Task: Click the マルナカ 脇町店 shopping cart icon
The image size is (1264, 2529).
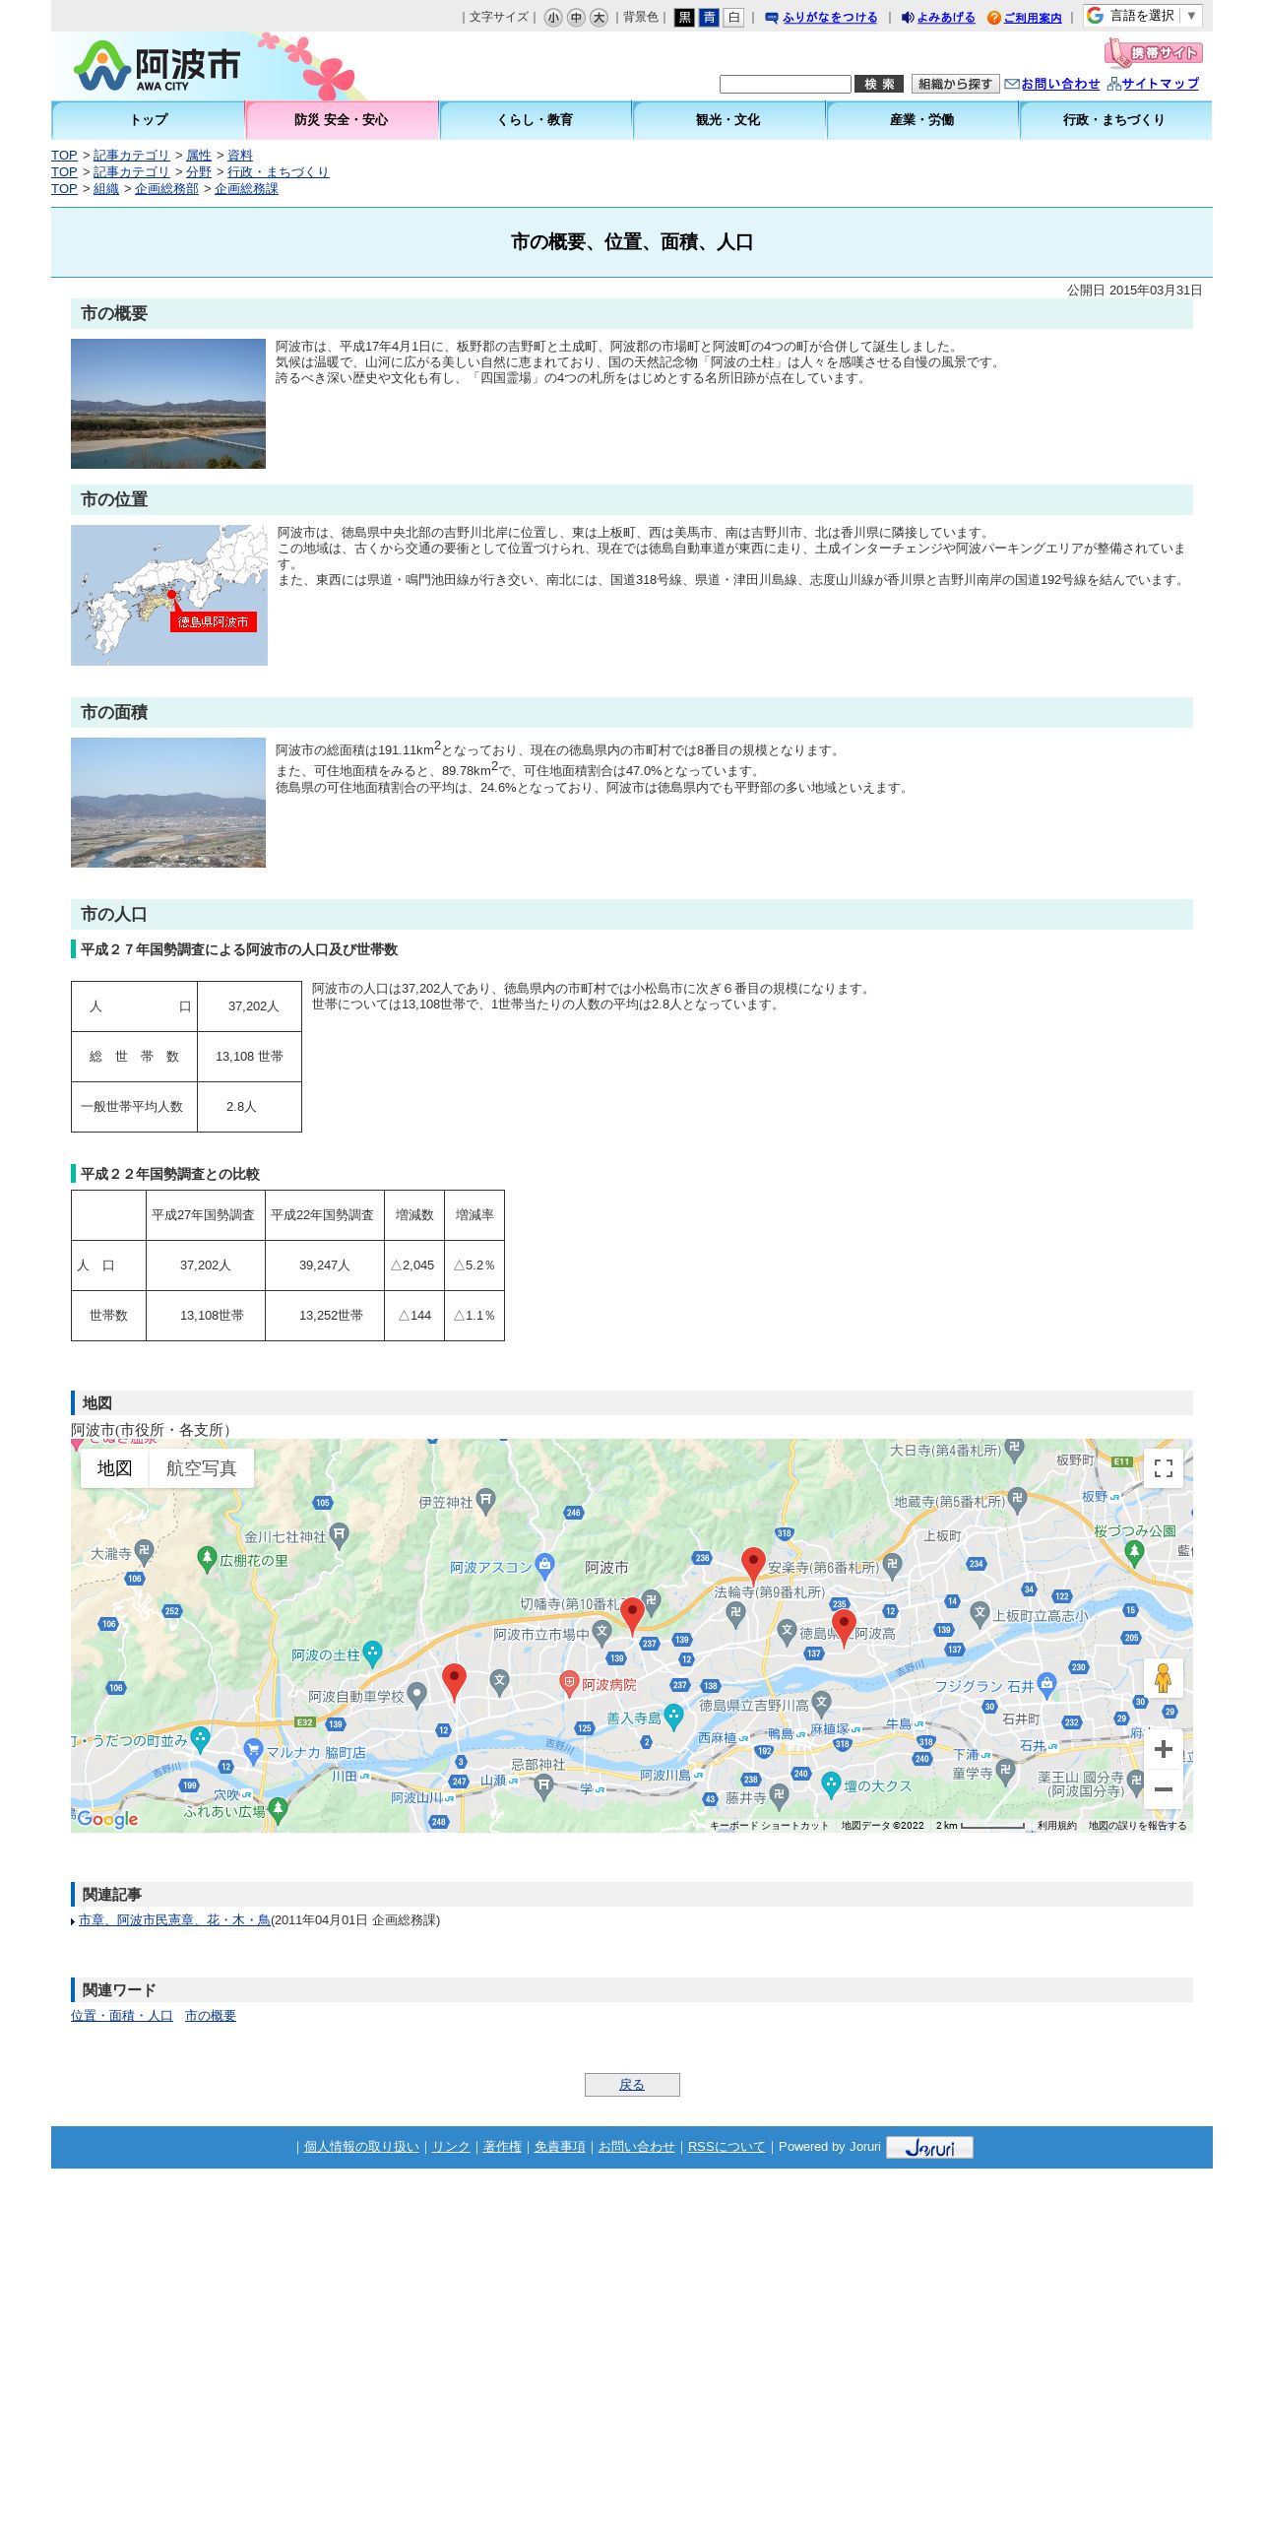Action: coord(253,1750)
